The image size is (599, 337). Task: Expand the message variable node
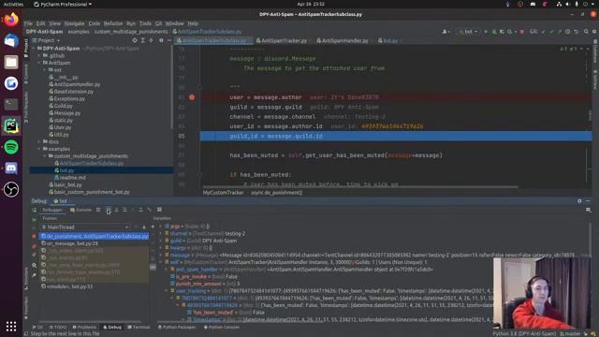click(x=161, y=255)
